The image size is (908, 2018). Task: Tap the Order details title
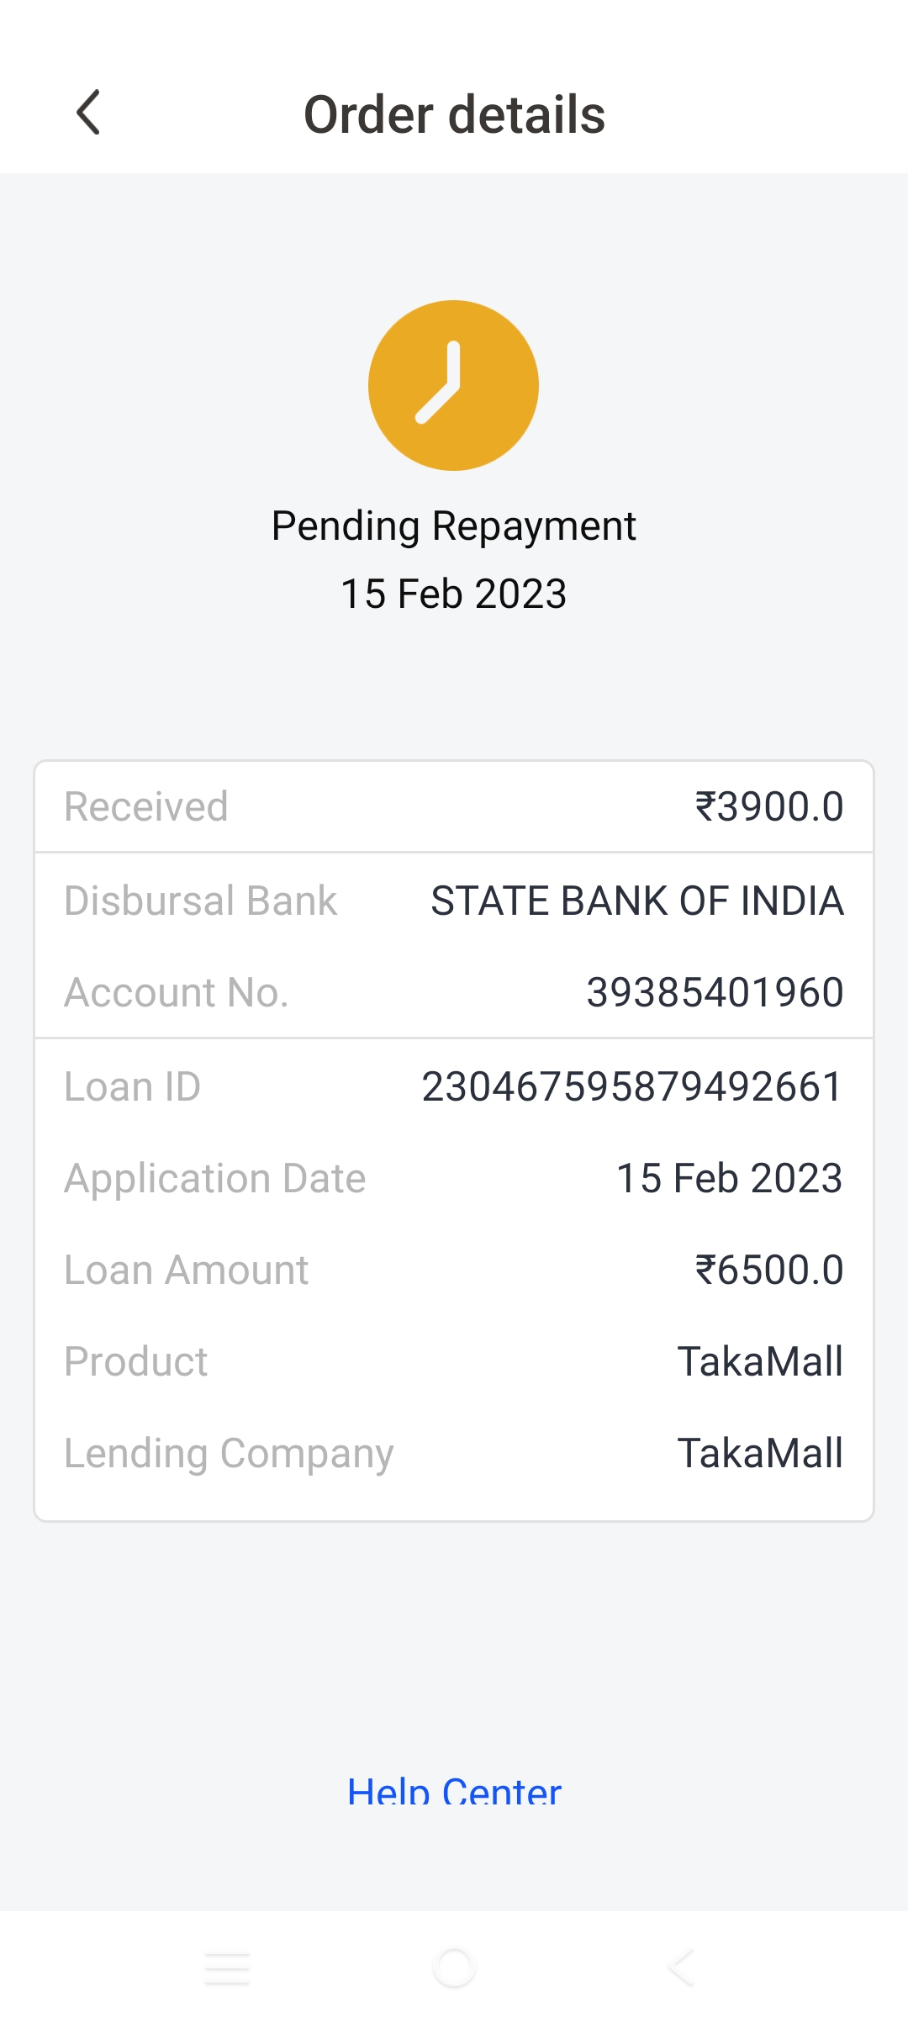coord(454,114)
